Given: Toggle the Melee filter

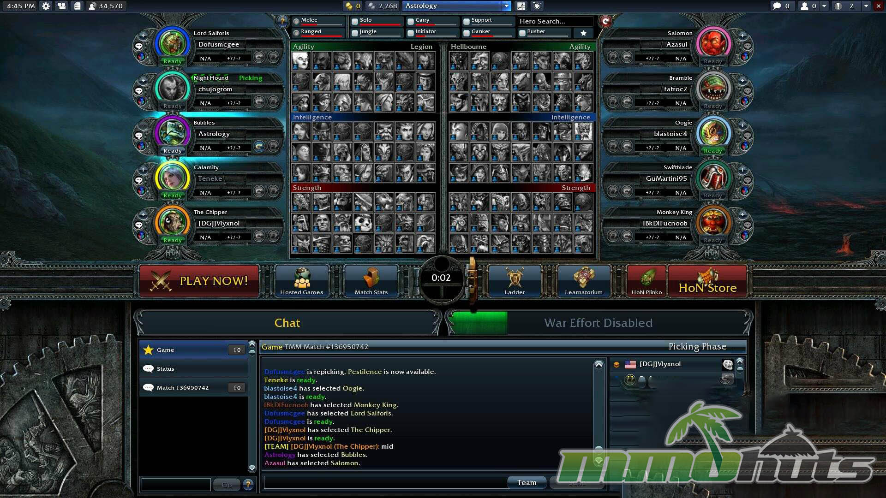Looking at the screenshot, I should pos(296,21).
